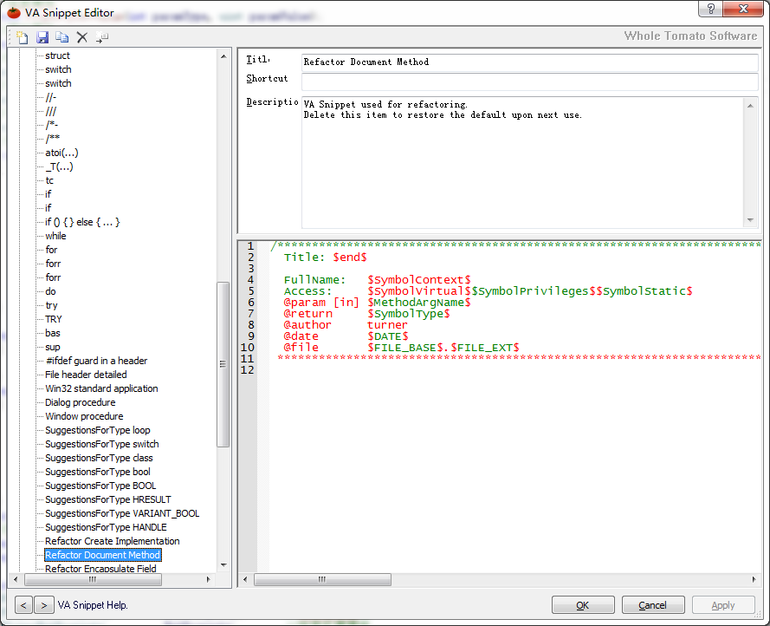The height and width of the screenshot is (626, 770).
Task: Click the Title input field
Action: click(530, 62)
